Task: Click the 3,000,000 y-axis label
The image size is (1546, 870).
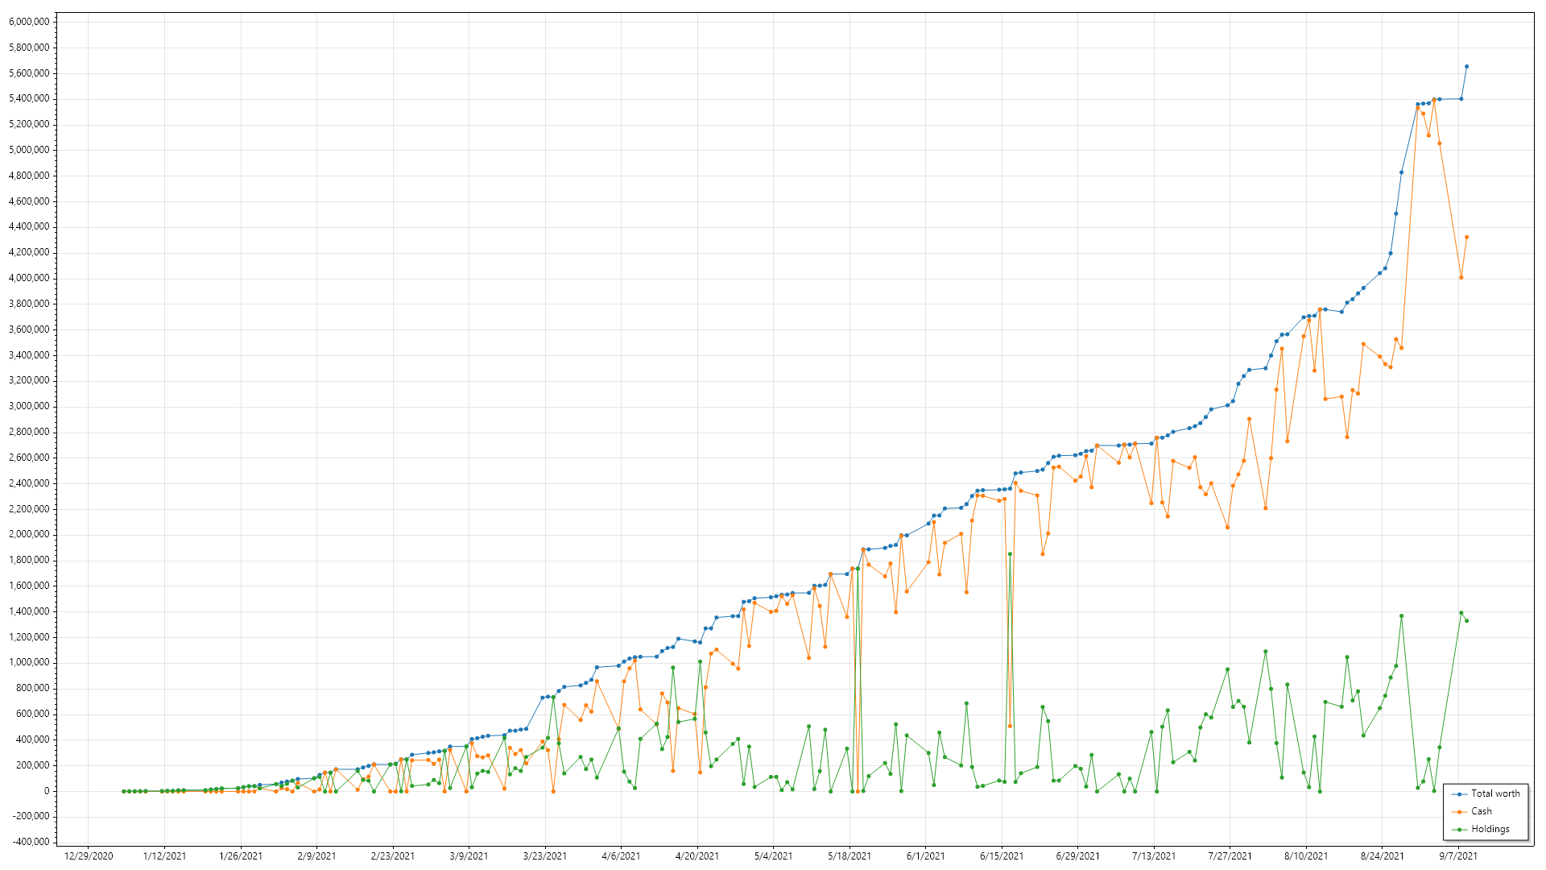Action: 29,406
